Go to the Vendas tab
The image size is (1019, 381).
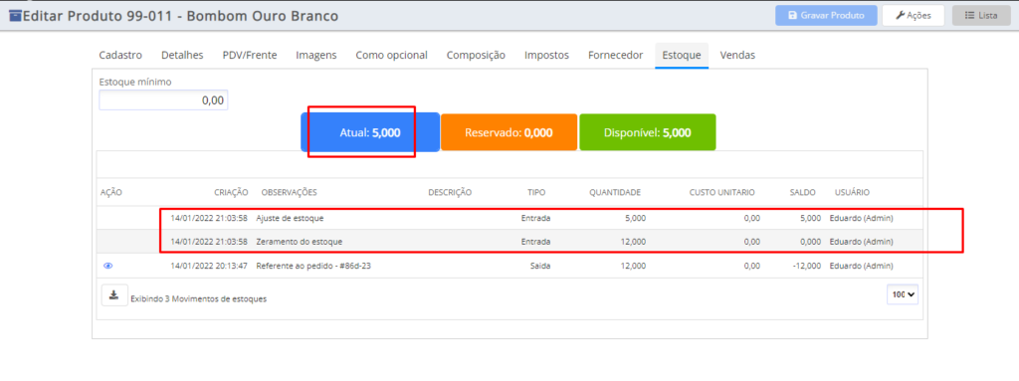pos(737,56)
